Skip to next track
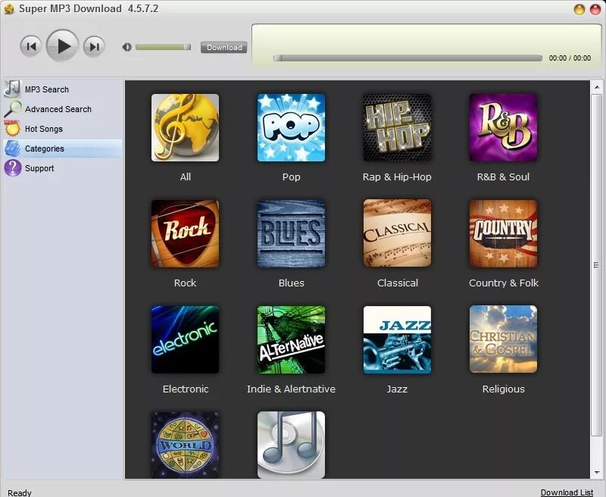The width and height of the screenshot is (606, 497). pyautogui.click(x=94, y=46)
